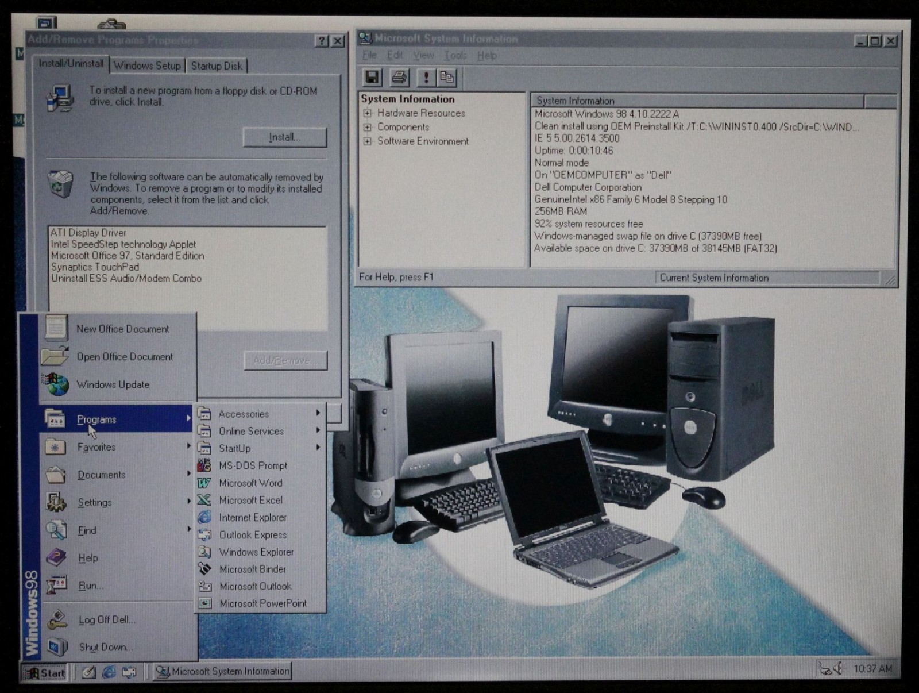919x693 pixels.
Task: Click System Information column header
Action: click(x=698, y=101)
